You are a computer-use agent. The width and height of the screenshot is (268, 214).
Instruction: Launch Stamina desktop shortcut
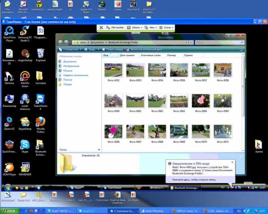9,78
